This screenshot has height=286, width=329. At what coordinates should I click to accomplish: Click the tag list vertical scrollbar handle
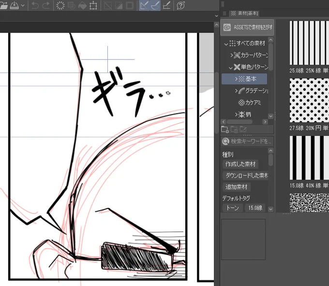point(270,160)
